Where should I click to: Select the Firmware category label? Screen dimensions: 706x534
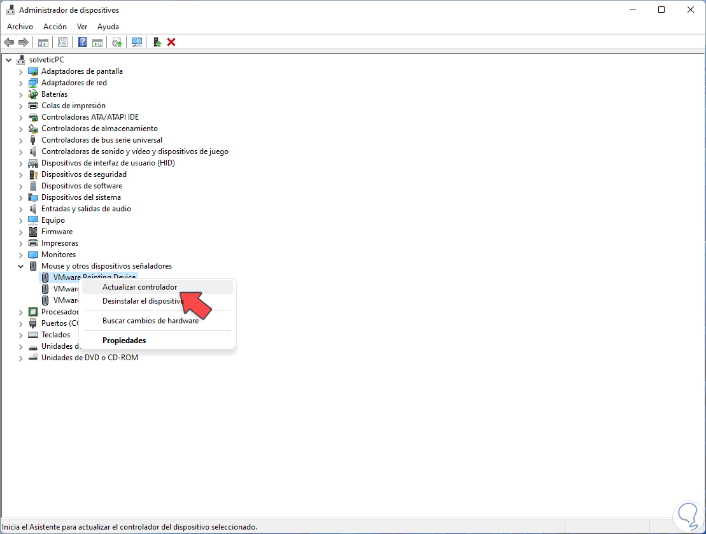57,232
